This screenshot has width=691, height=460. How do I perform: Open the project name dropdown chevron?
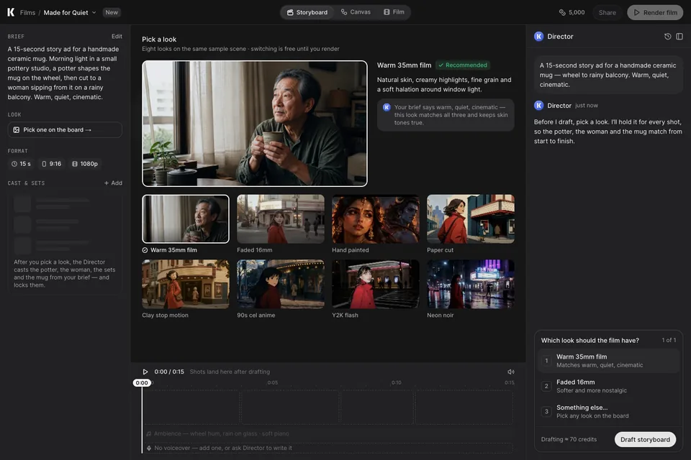pos(94,12)
